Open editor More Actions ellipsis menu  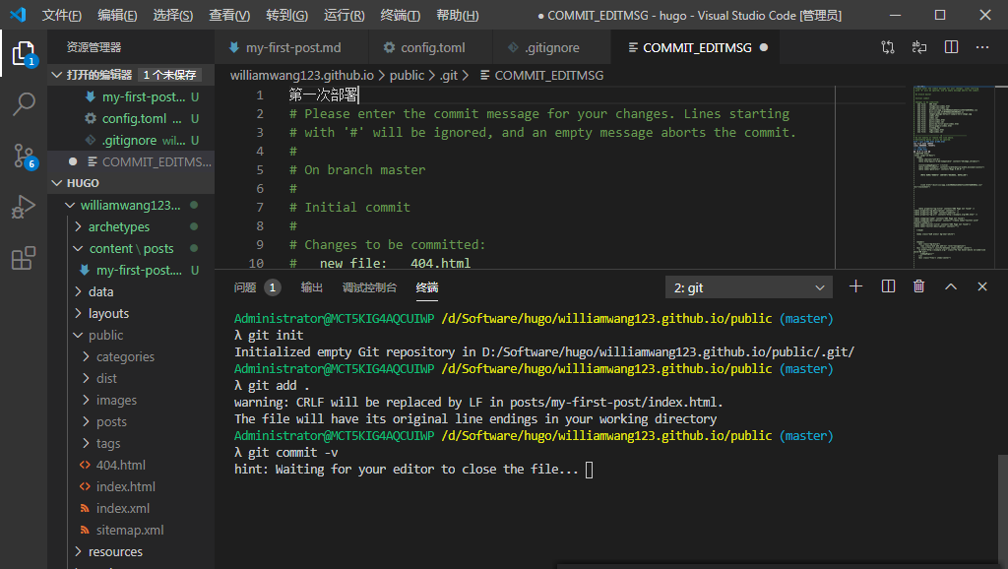coord(982,47)
